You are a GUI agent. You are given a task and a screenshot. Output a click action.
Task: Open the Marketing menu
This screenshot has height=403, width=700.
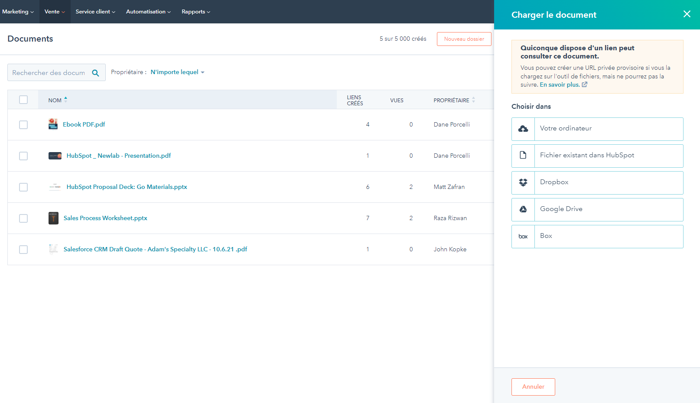pyautogui.click(x=18, y=12)
